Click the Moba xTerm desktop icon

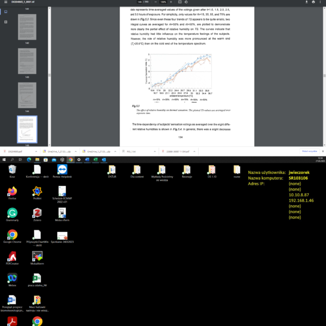click(62, 213)
